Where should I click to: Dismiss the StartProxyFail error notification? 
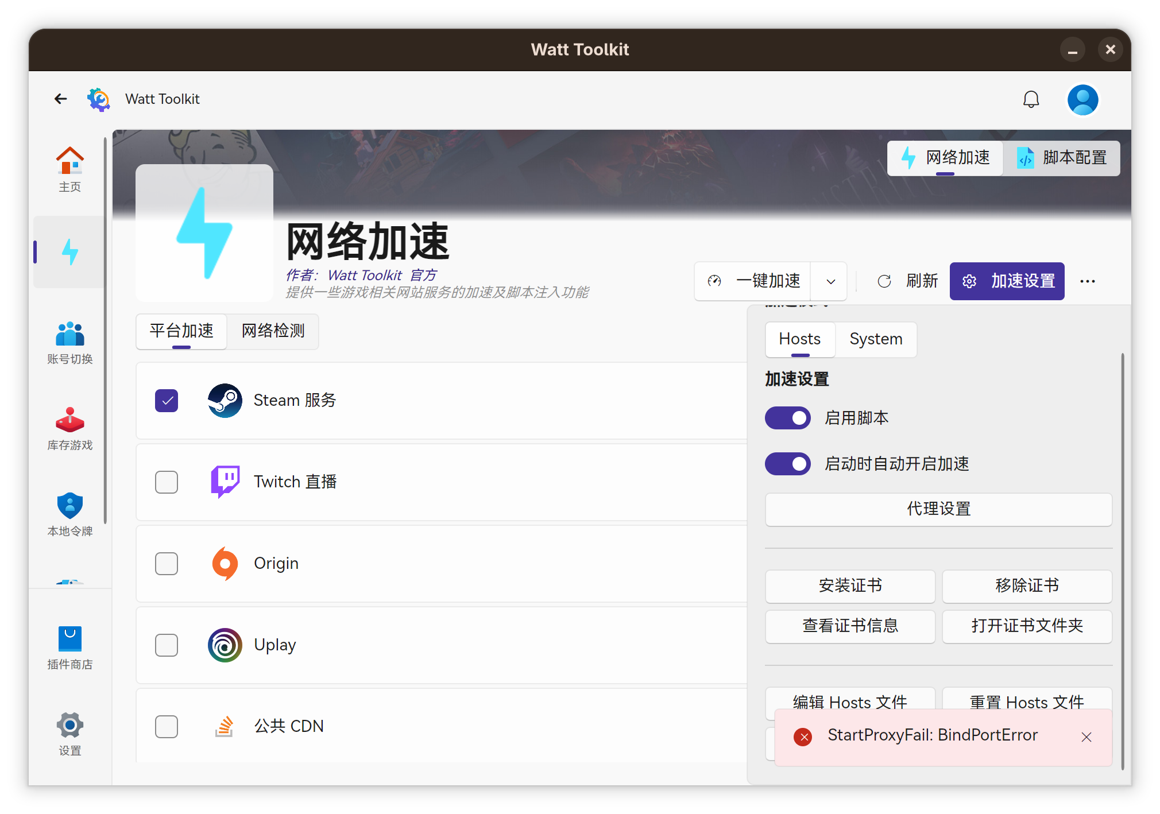[x=1086, y=737]
